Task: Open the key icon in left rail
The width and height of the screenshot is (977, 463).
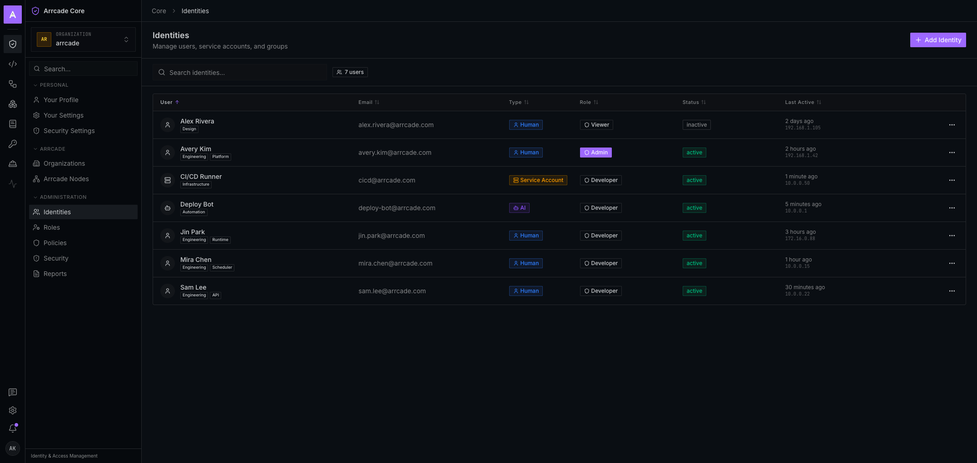Action: [13, 144]
